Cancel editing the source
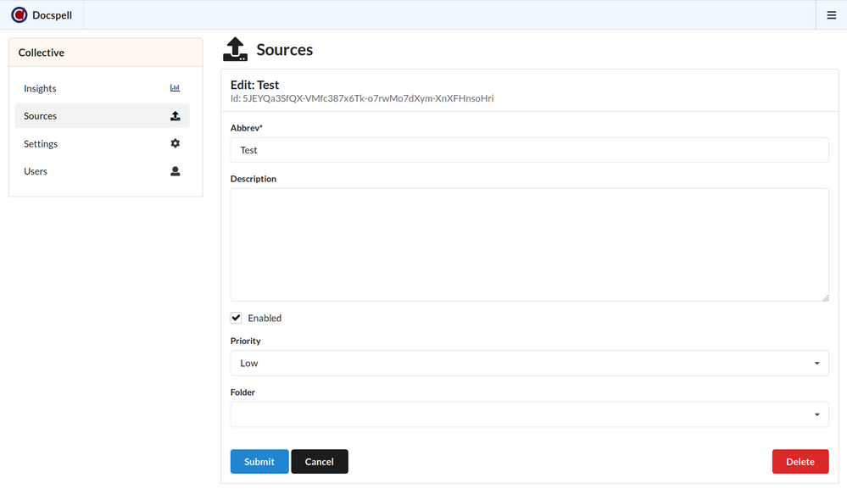847x489 pixels. pos(319,462)
